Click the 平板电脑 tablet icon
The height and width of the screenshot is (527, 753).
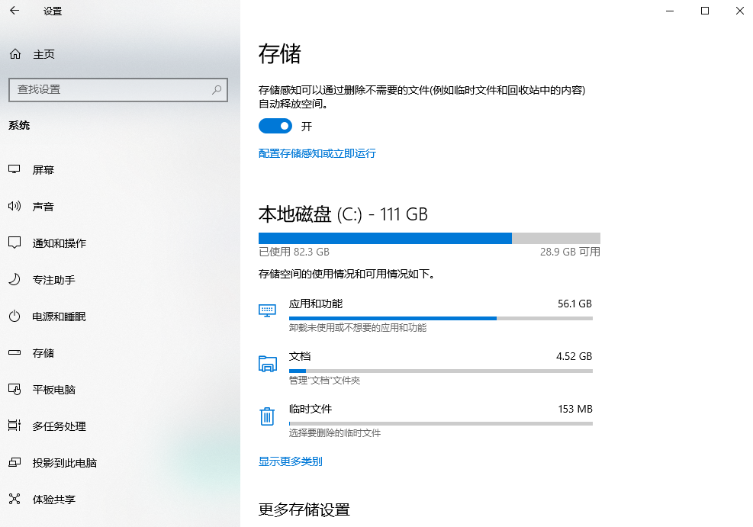point(14,389)
